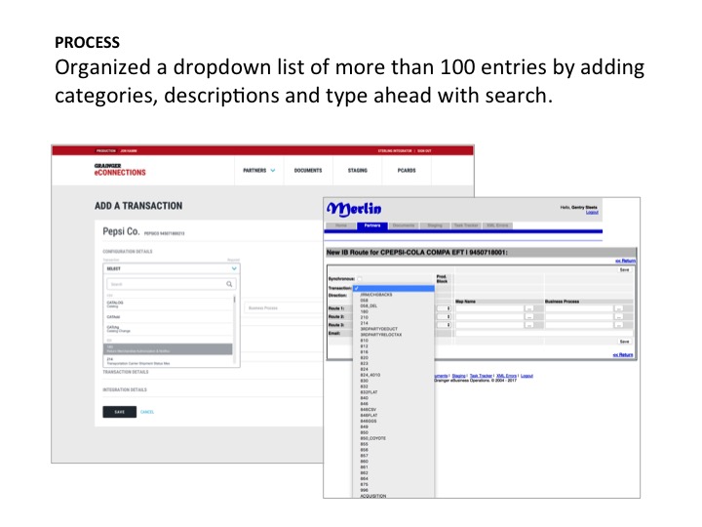Switch to the Home tab in Merlin

coord(341,225)
